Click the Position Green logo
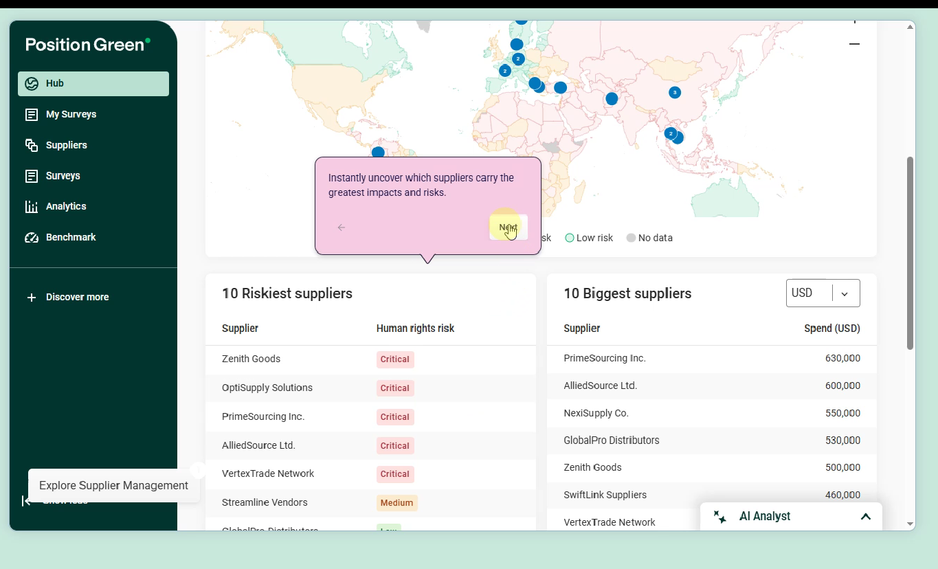Viewport: 938px width, 569px height. coord(88,45)
